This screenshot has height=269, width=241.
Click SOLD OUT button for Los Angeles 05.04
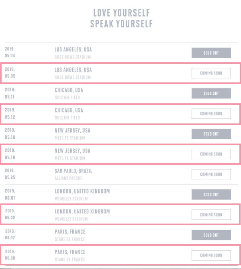tap(211, 53)
